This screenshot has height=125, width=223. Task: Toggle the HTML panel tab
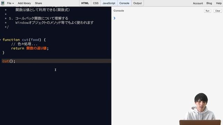(85, 3)
